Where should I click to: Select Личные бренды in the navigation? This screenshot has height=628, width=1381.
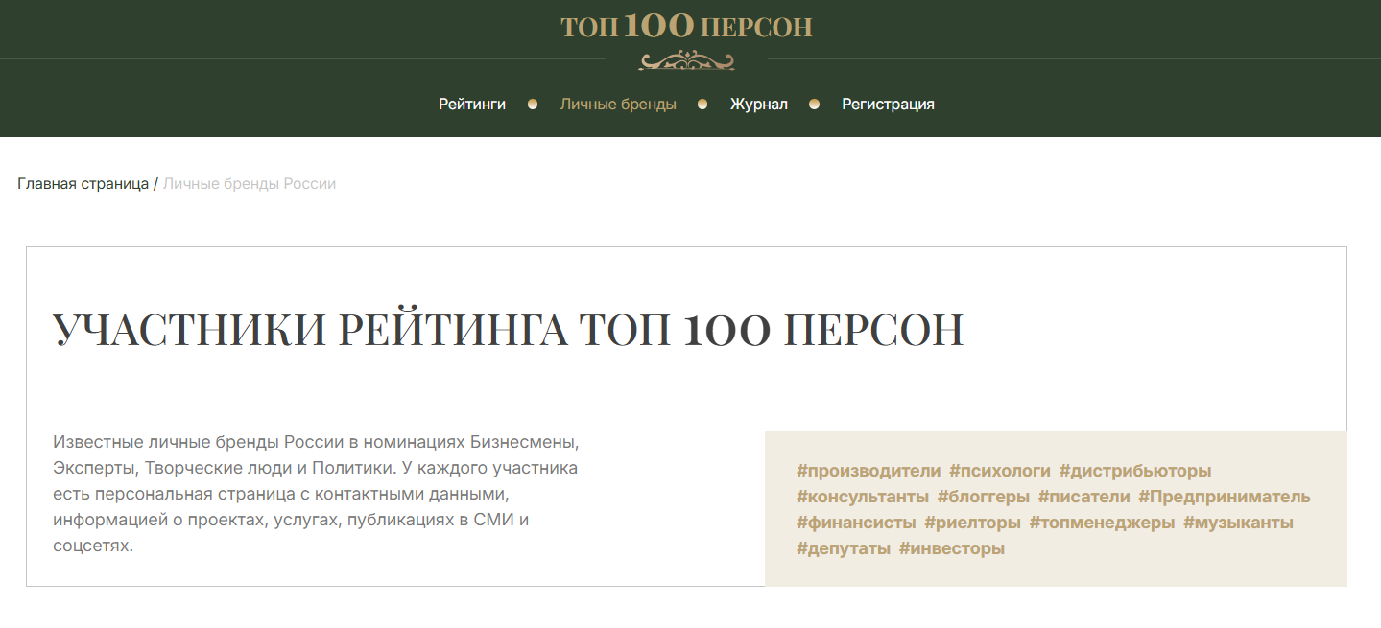click(x=618, y=105)
